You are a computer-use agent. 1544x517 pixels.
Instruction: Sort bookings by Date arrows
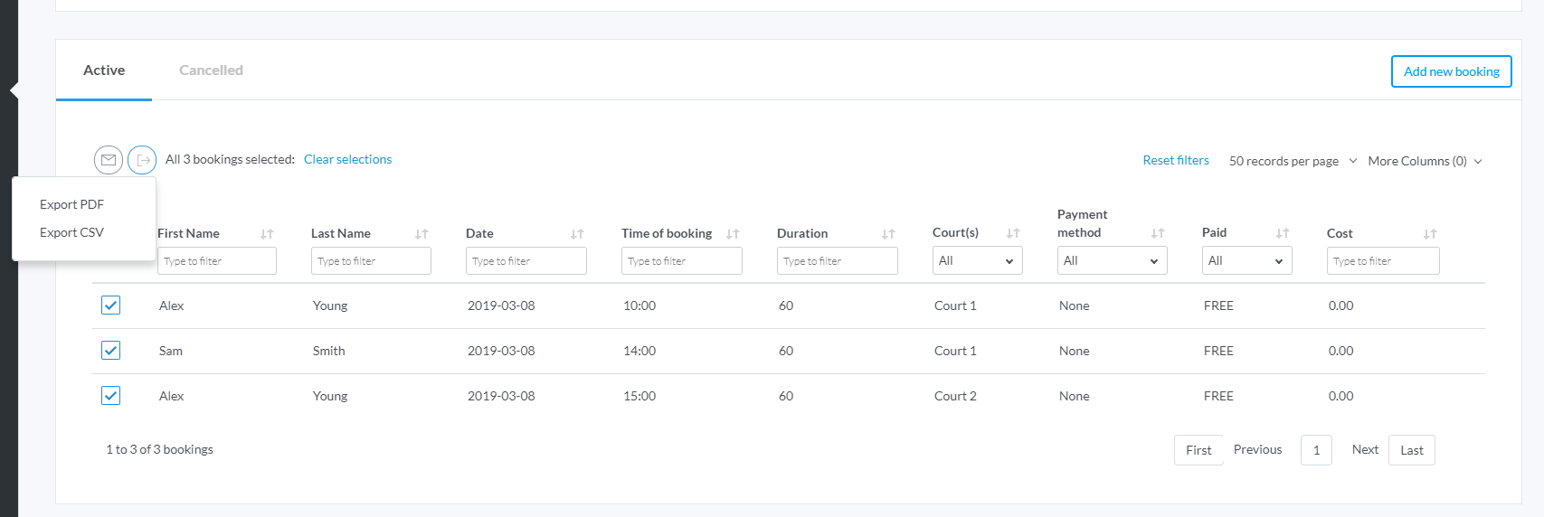577,234
